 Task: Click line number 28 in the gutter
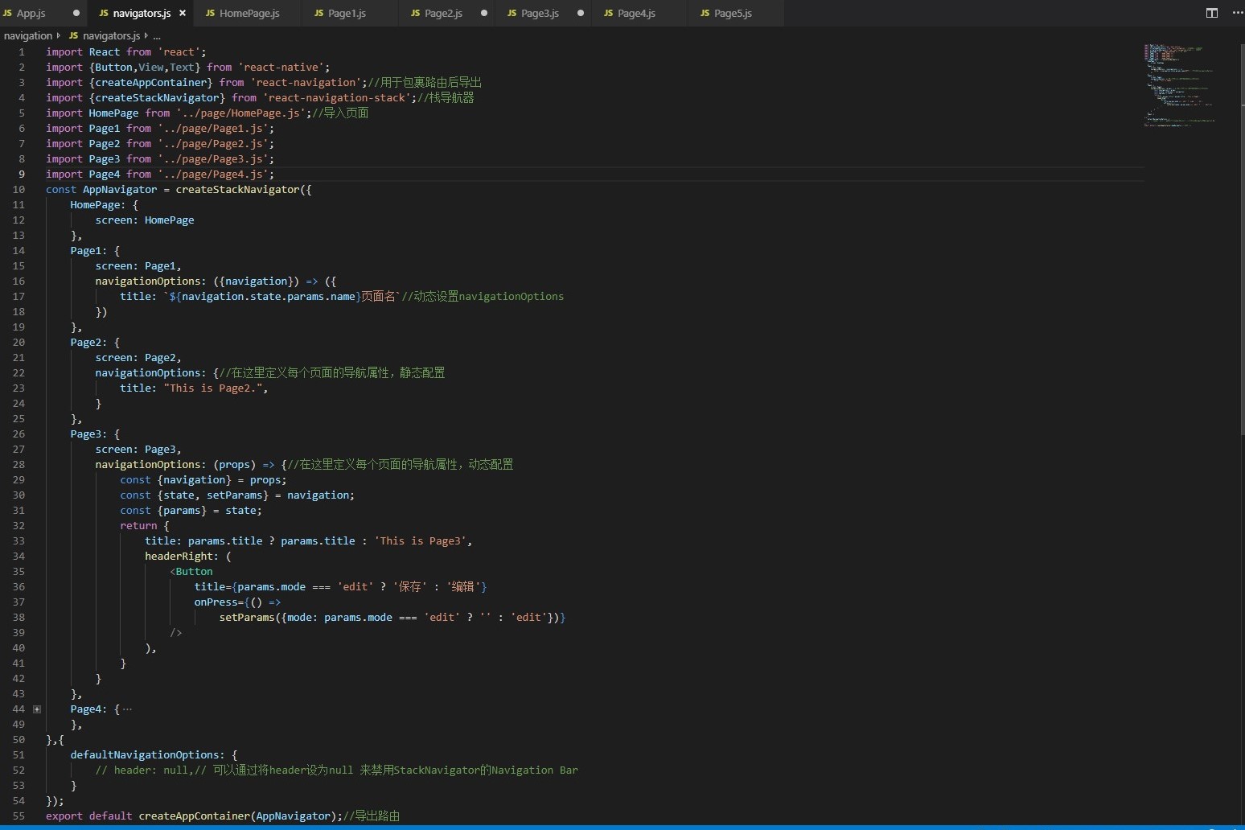pyautogui.click(x=18, y=464)
